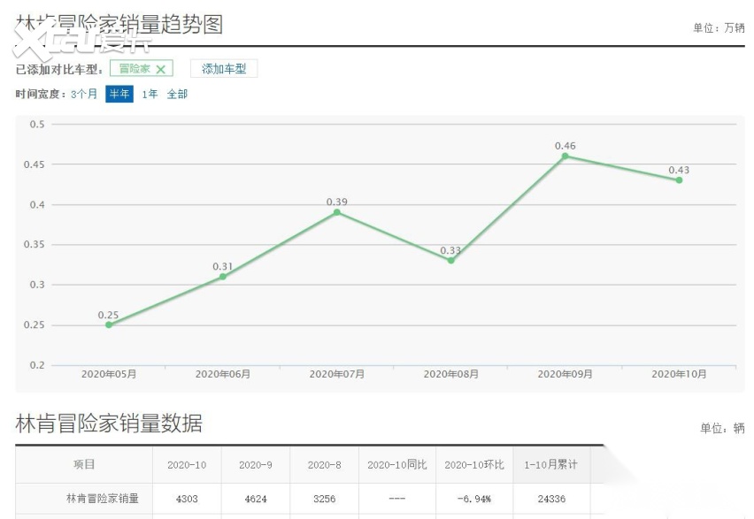Click the -6.94% month-over-month value
This screenshot has height=519, width=754.
click(x=473, y=499)
